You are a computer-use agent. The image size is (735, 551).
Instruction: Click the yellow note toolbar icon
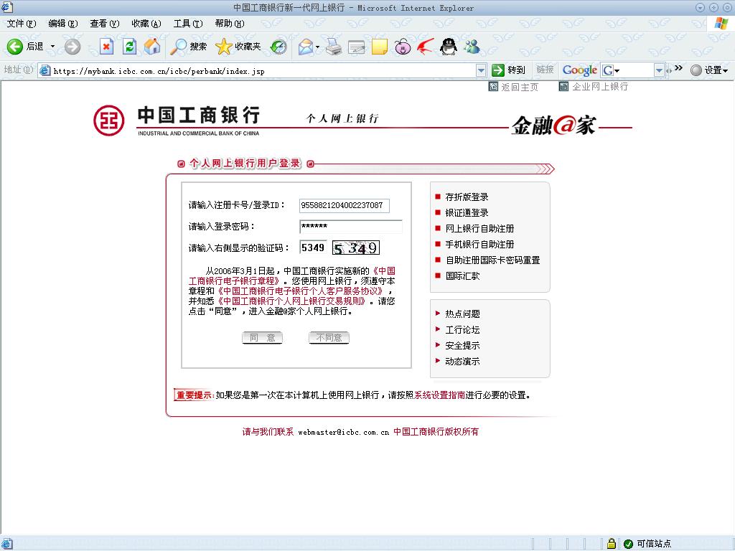point(379,47)
